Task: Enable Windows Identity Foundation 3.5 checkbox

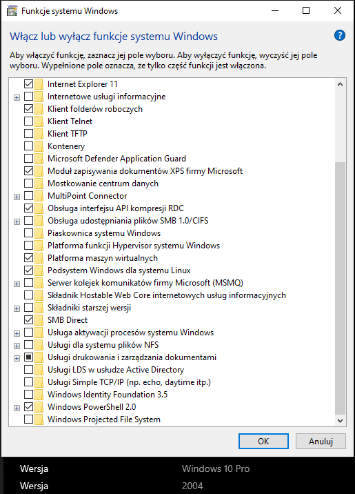Action: click(x=29, y=395)
